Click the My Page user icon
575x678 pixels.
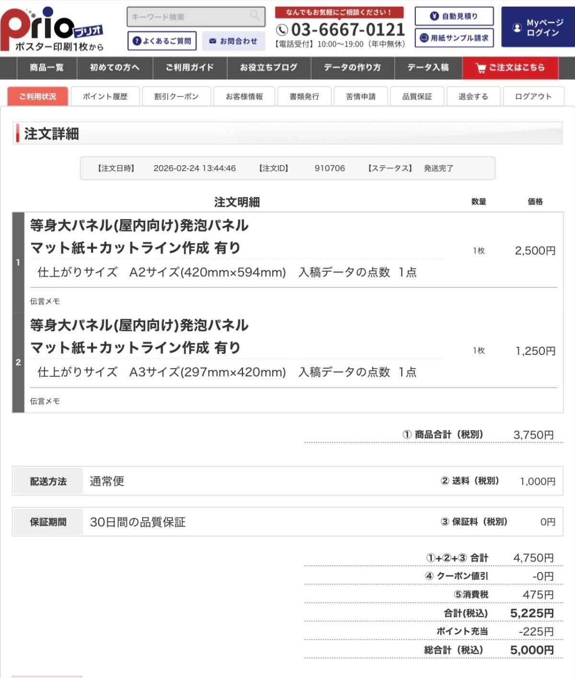(517, 28)
